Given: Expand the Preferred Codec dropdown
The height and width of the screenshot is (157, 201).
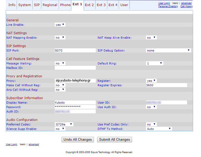Looking at the screenshot, I should 64,124.
